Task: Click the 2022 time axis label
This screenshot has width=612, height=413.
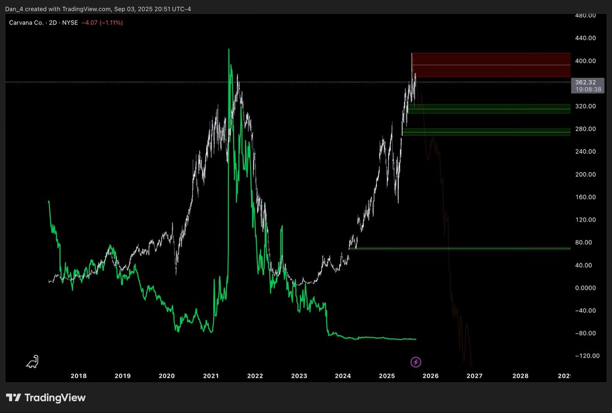Action: pyautogui.click(x=255, y=376)
